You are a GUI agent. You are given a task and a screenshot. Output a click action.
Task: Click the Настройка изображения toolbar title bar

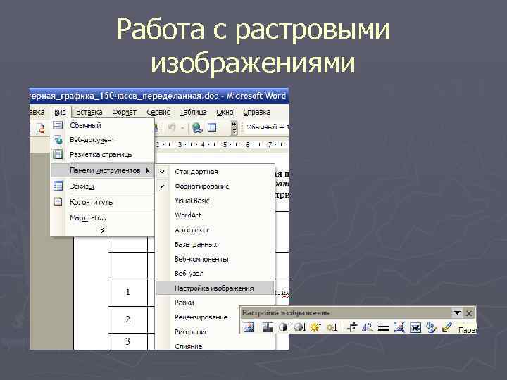pos(346,312)
